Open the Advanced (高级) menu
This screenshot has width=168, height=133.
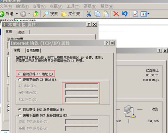pyautogui.click(x=90, y=6)
